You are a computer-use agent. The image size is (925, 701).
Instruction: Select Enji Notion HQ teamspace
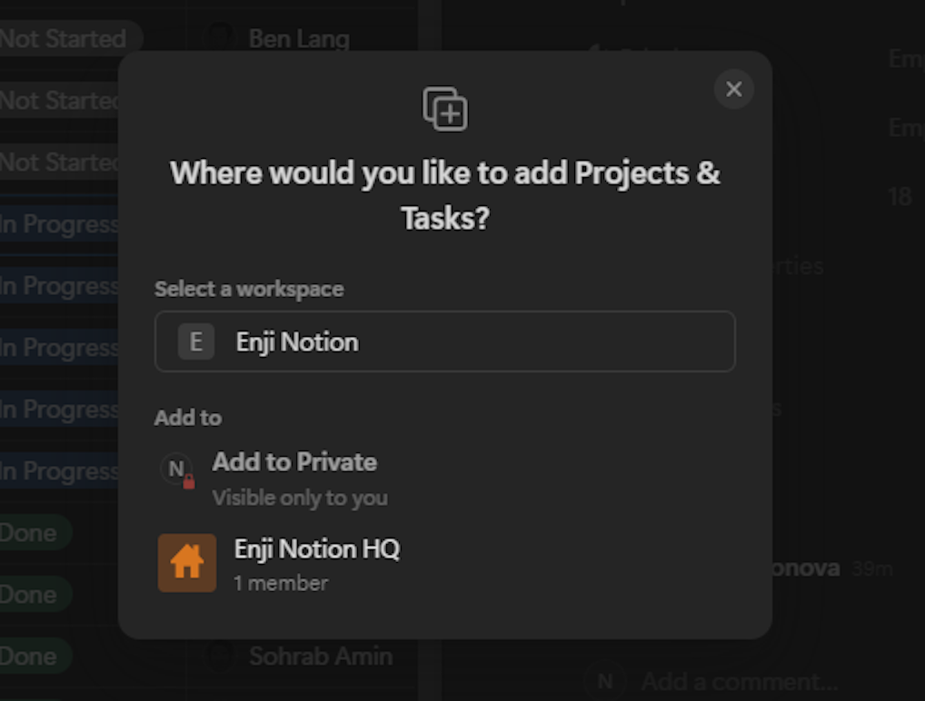(445, 564)
